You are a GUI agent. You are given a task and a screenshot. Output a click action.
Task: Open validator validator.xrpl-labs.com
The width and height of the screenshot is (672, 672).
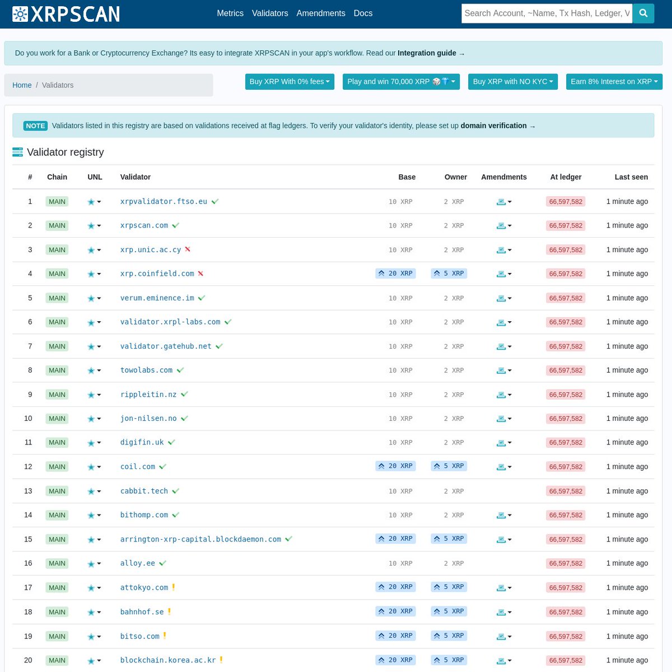click(x=170, y=322)
